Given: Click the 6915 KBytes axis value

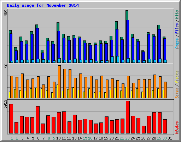Looking at the screenshot, I should [x=5, y=104].
